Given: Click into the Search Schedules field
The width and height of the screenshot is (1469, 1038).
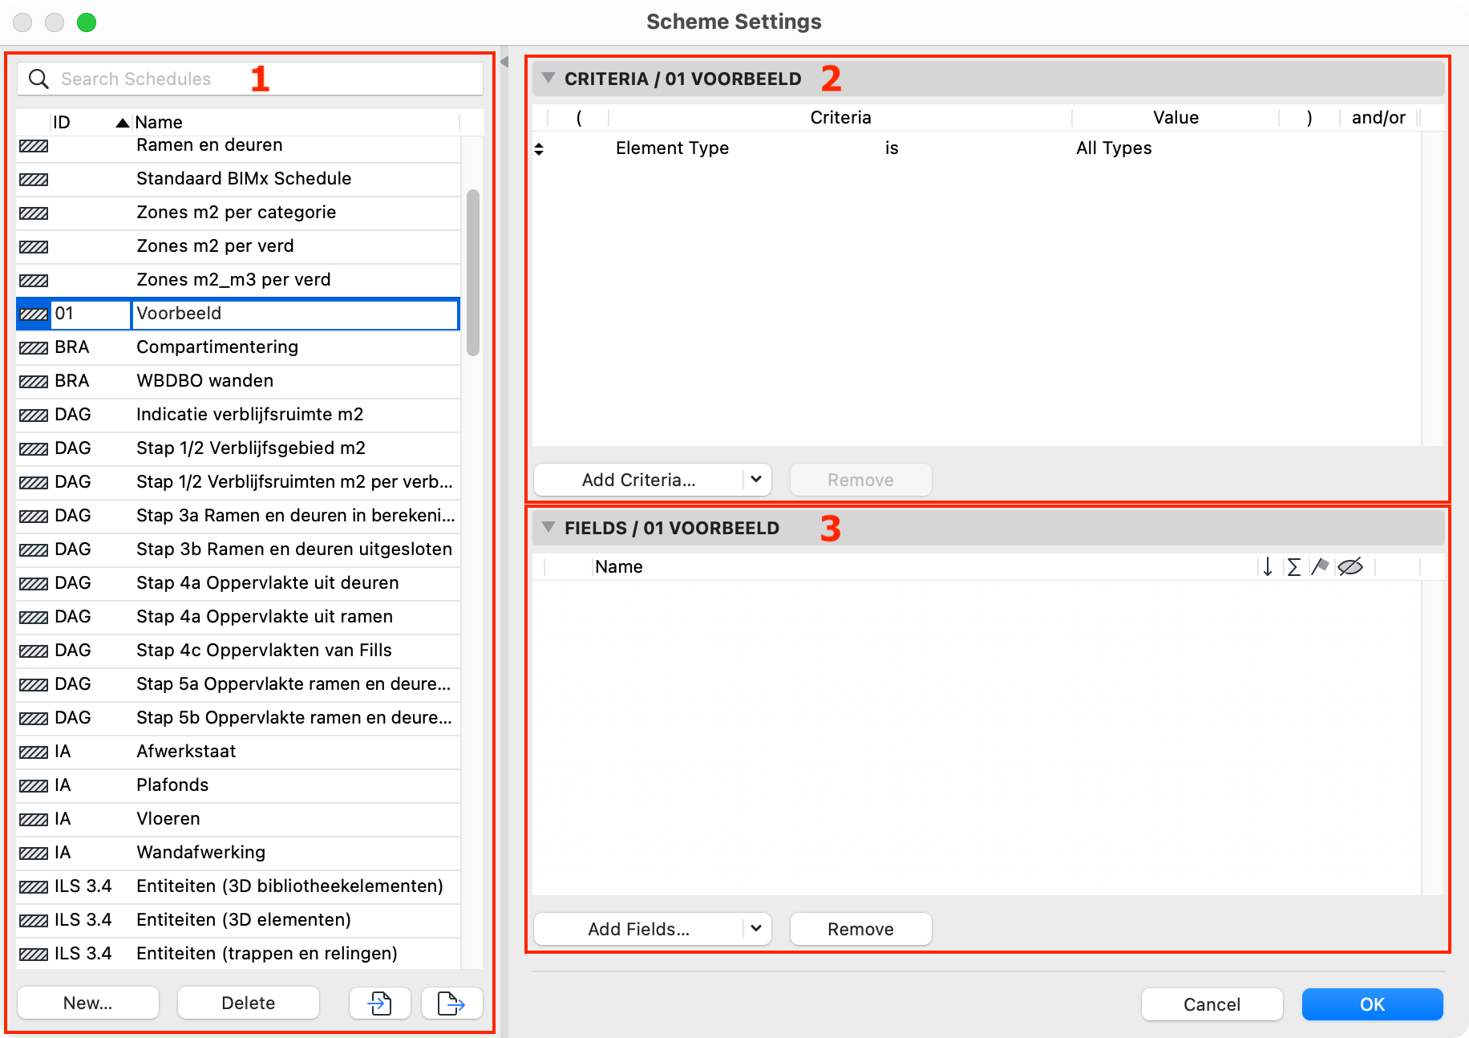Looking at the screenshot, I should pos(250,79).
